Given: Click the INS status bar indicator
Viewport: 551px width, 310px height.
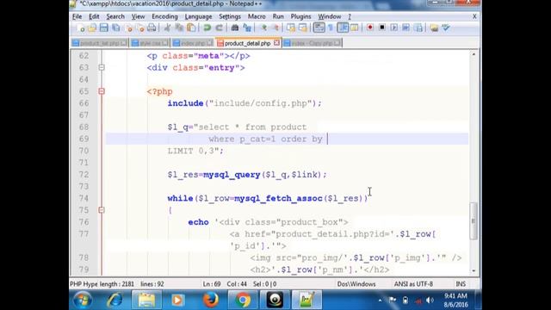Looking at the screenshot, I should (461, 284).
